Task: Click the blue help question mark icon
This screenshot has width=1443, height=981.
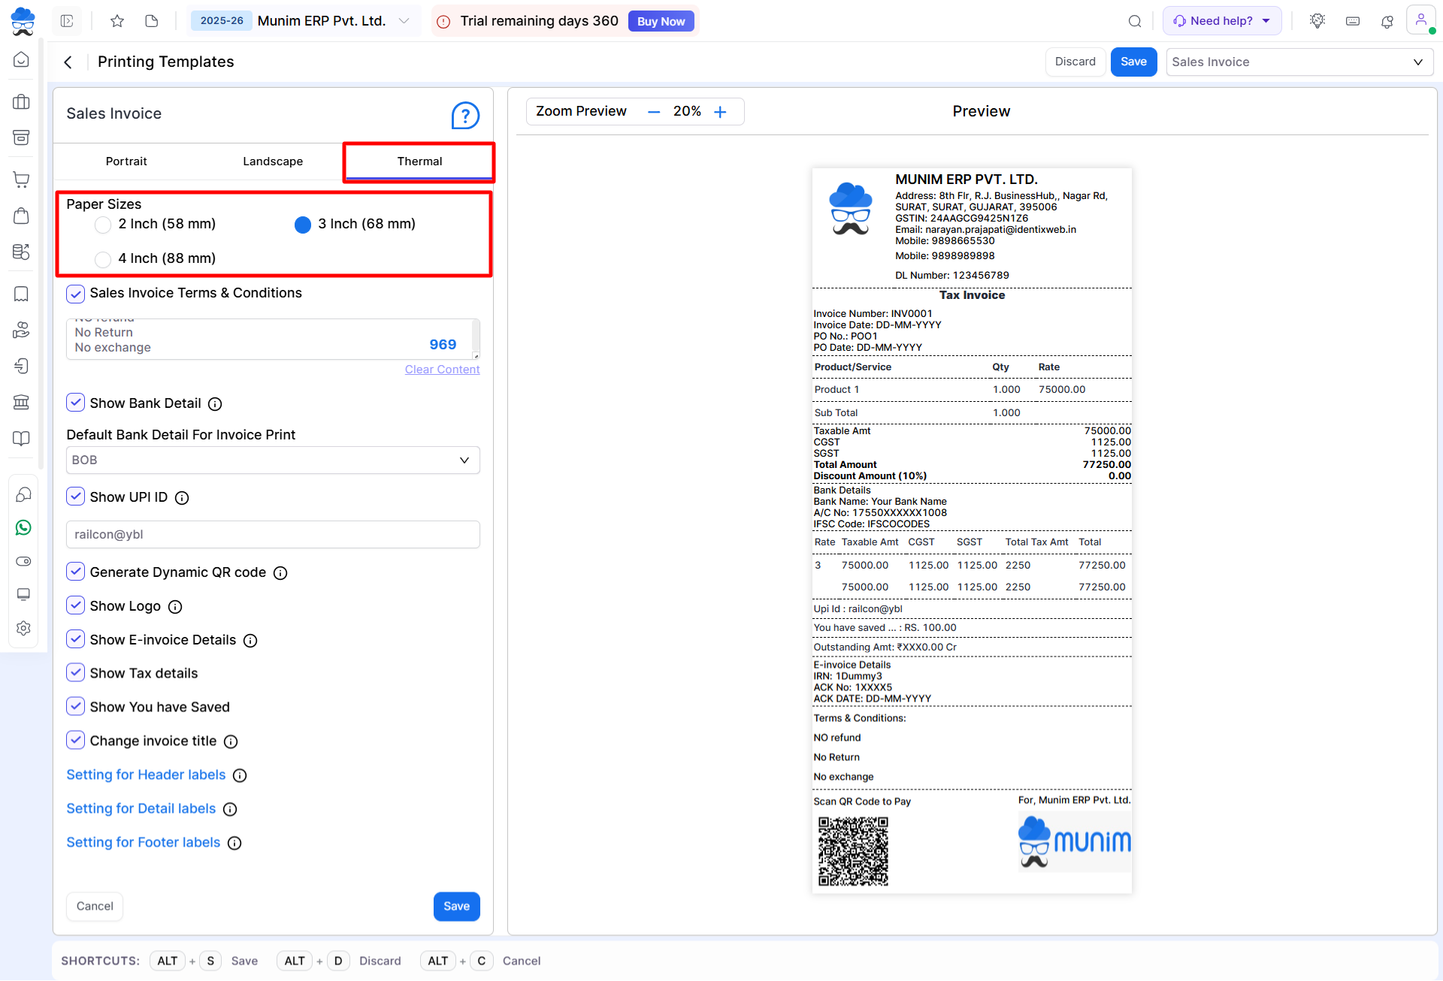Action: pos(465,116)
